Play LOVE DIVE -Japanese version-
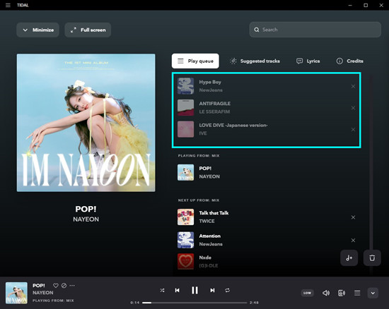Screen dimensions: 389x309 pos(266,129)
